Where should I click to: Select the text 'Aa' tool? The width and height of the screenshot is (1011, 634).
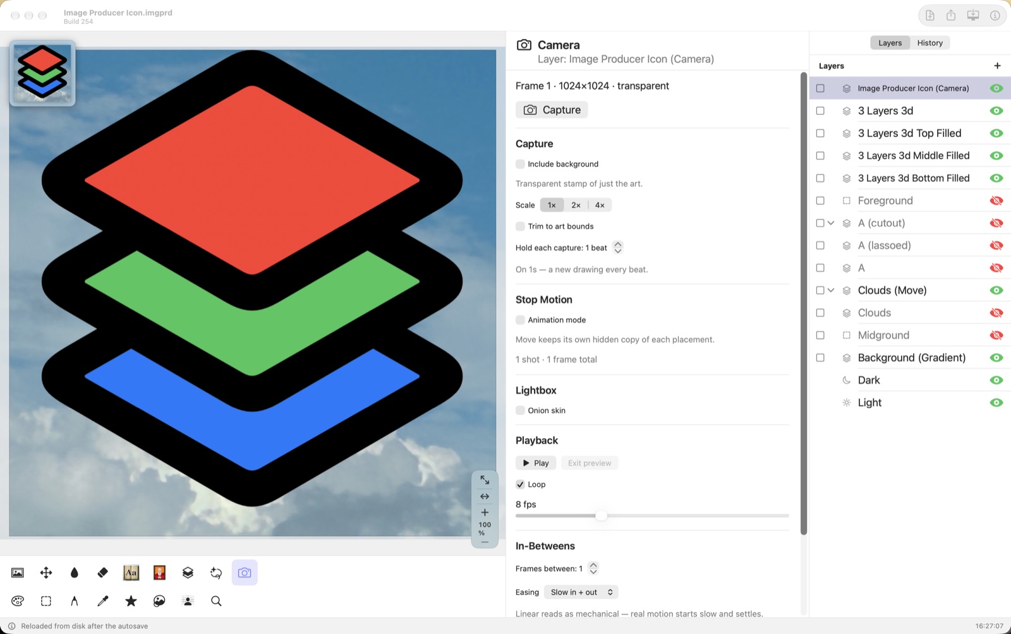point(131,573)
